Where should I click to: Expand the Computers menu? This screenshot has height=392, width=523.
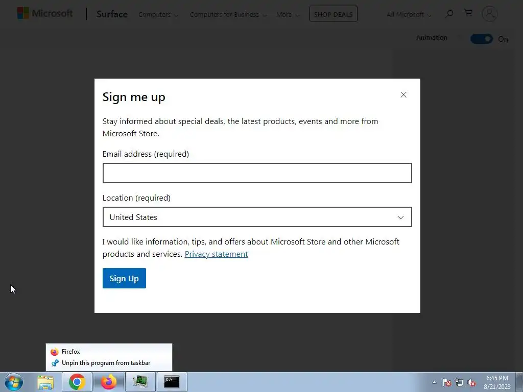click(158, 15)
